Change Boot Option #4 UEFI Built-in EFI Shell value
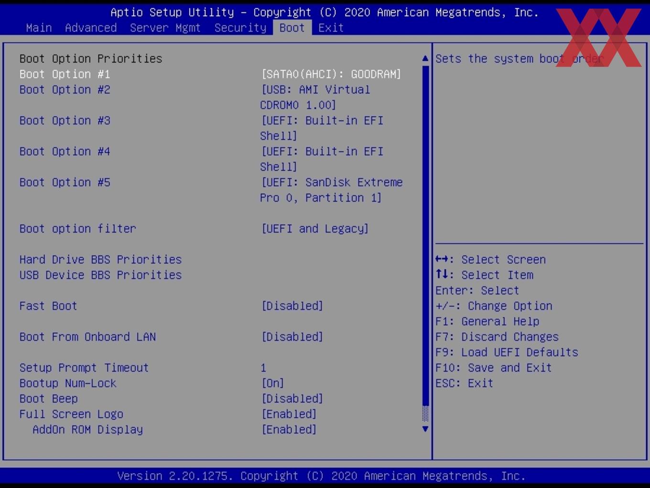650x488 pixels. point(322,159)
